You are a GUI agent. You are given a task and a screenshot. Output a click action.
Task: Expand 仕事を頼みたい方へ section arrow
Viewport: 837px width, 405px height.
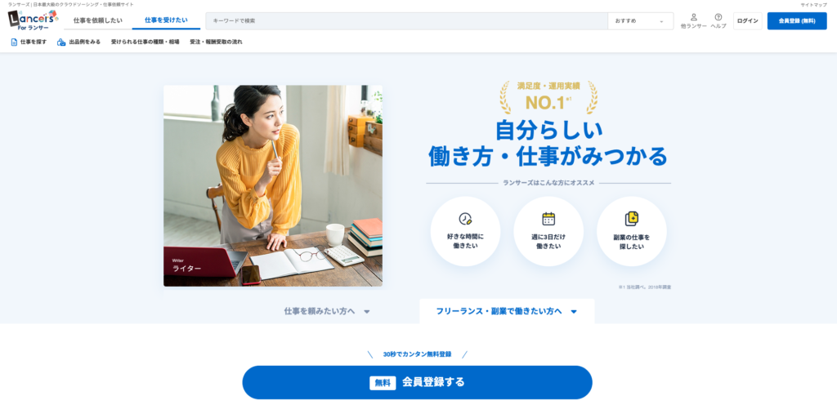[367, 312]
